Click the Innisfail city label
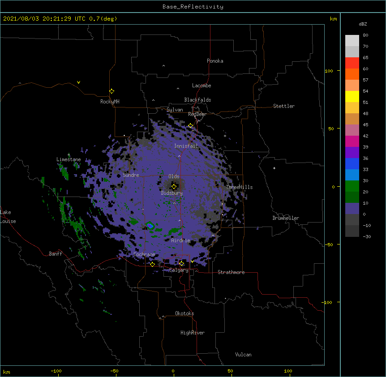386x377 pixels. 186,146
